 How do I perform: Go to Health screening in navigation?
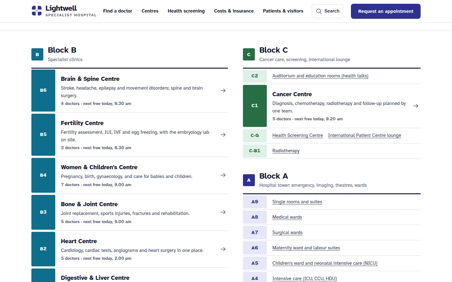[186, 11]
